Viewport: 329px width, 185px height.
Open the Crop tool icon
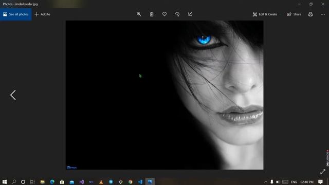click(190, 14)
